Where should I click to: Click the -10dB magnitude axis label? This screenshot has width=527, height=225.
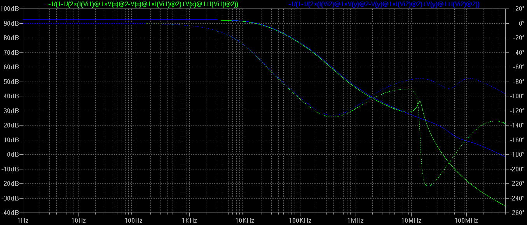(x=10, y=169)
